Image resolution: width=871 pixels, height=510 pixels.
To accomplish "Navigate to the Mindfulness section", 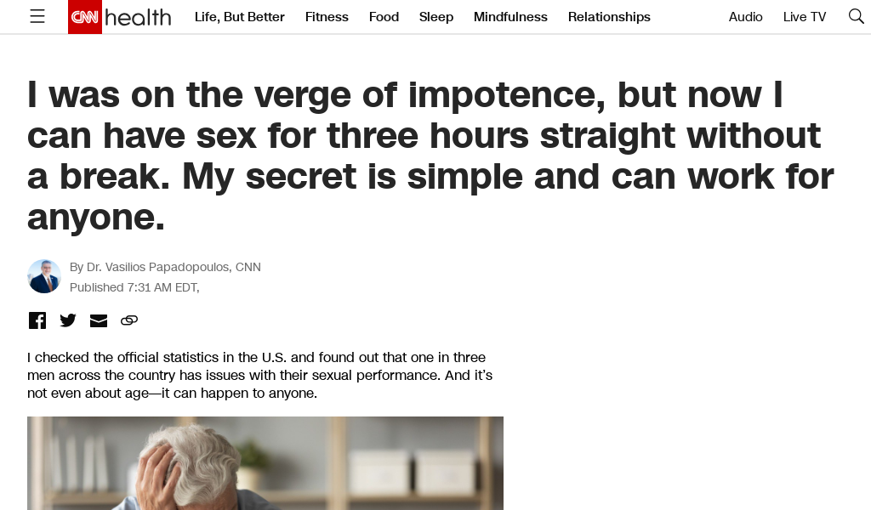I will click(x=510, y=17).
